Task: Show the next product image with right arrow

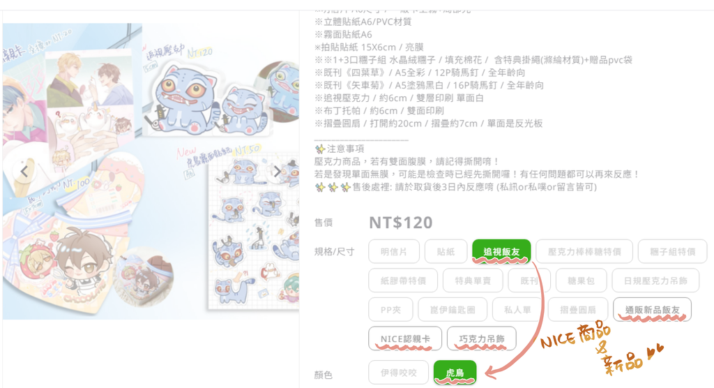Action: (x=276, y=171)
